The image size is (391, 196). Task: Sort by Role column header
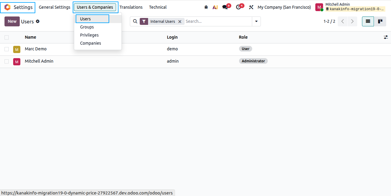pos(243,37)
